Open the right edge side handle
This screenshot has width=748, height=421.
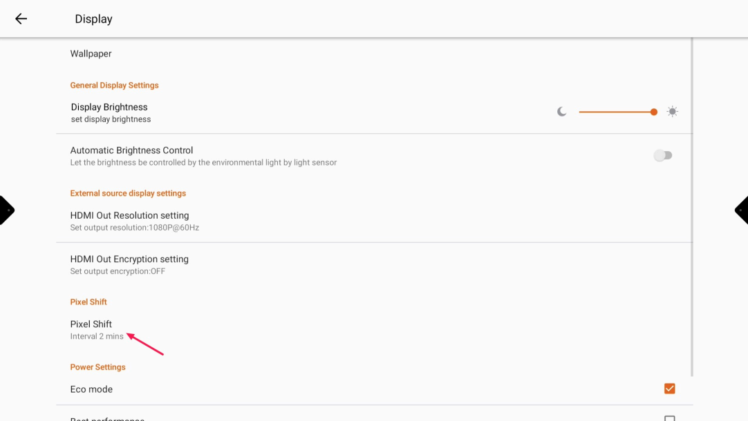click(x=742, y=210)
